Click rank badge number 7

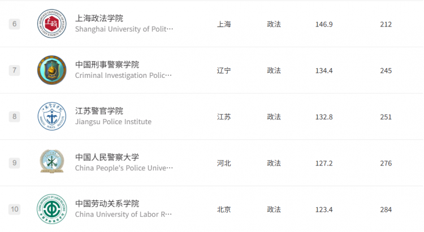click(x=14, y=71)
